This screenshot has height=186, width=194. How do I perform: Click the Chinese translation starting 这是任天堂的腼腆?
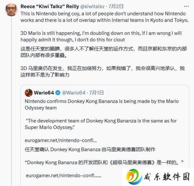tap(104, 52)
